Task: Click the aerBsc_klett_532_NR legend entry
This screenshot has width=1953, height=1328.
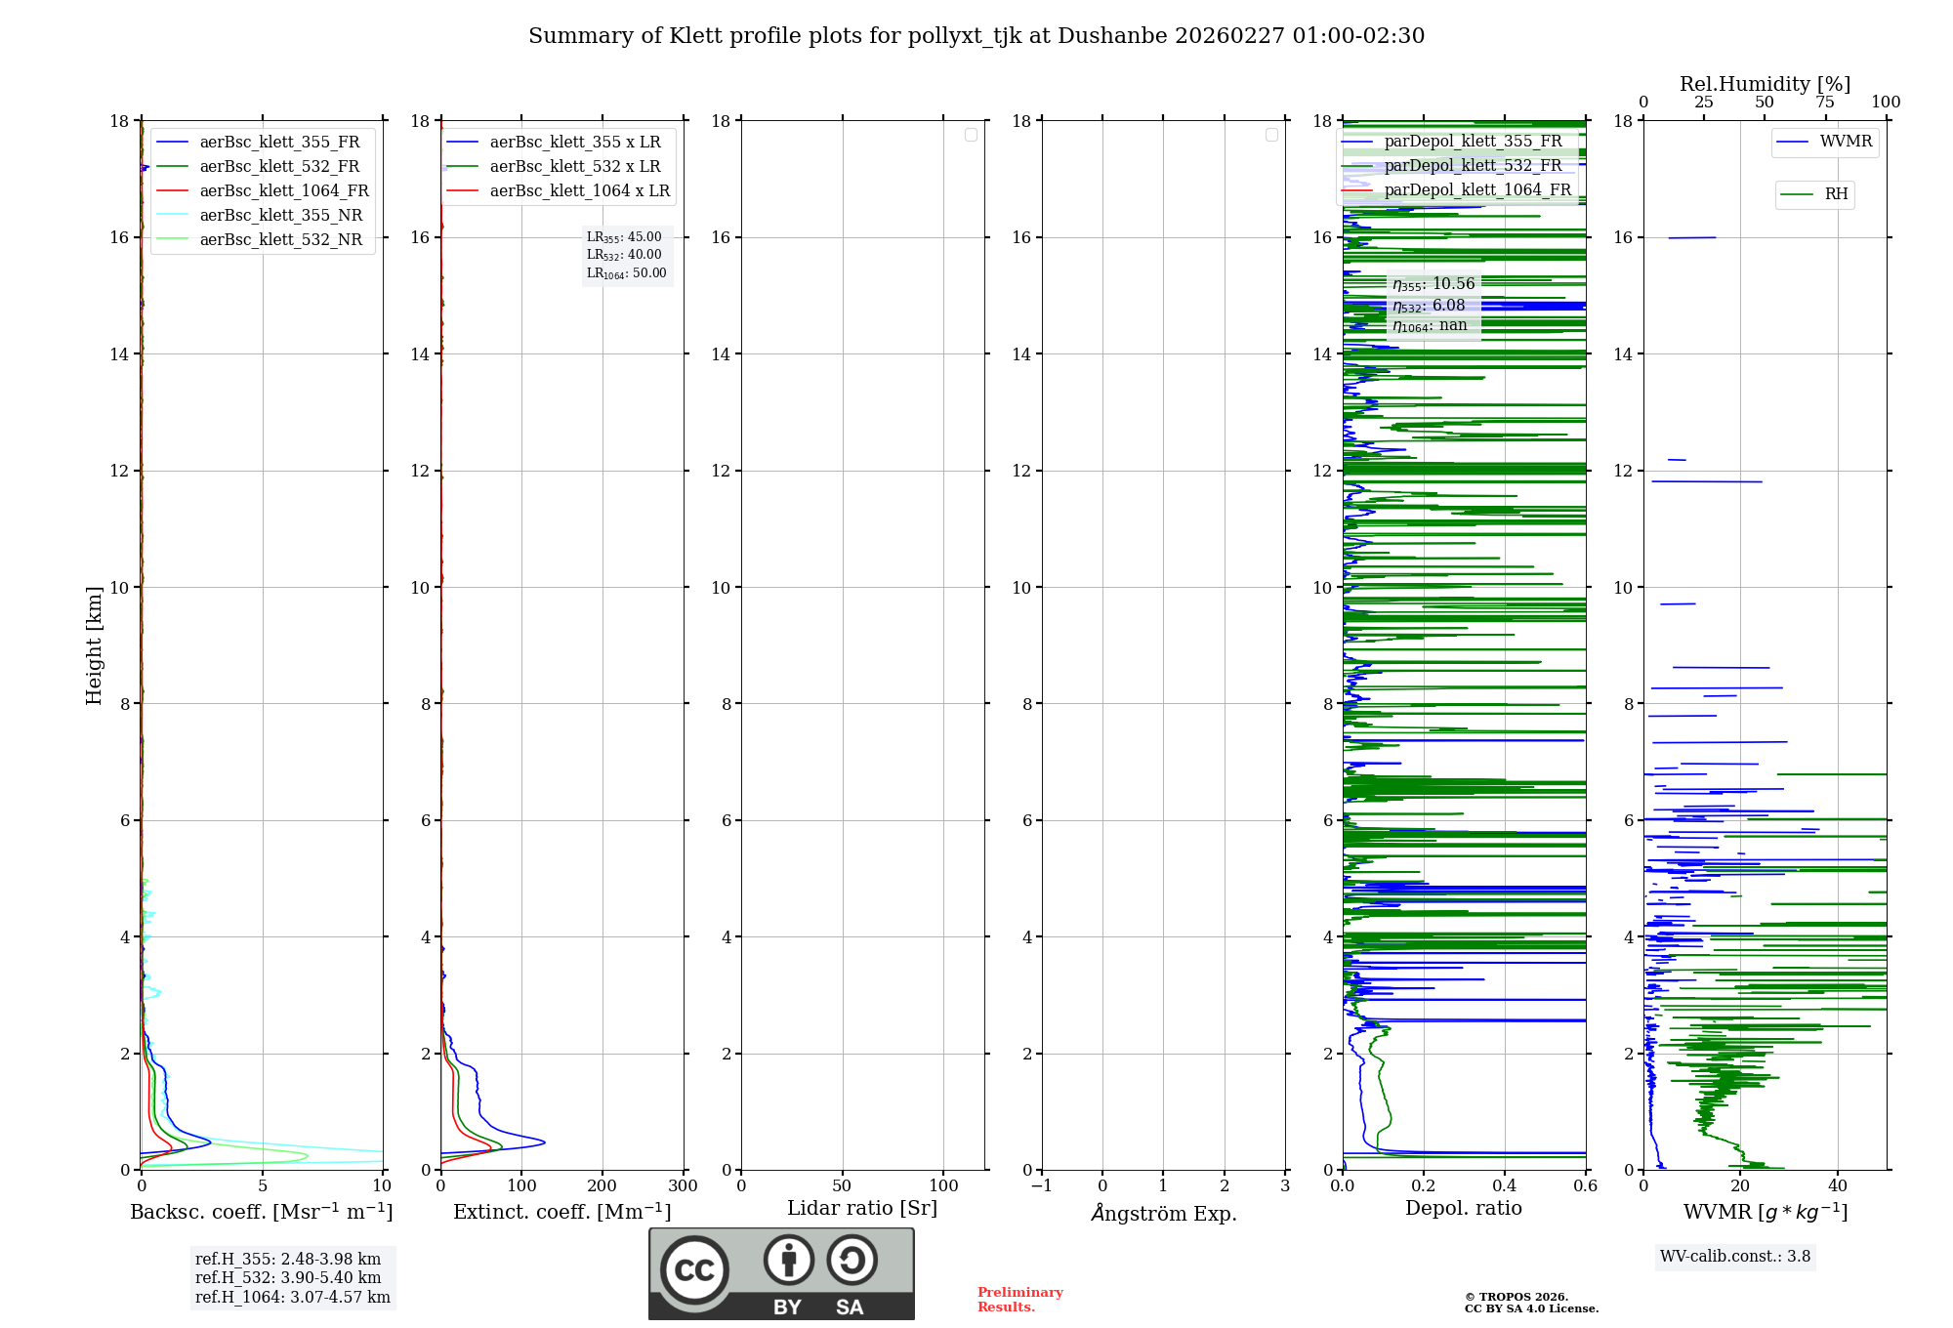Action: pyautogui.click(x=280, y=239)
